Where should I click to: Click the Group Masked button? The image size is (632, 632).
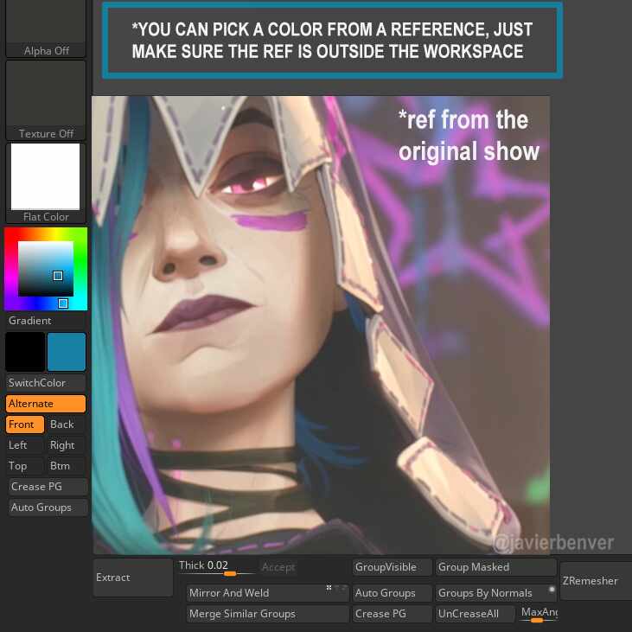coord(495,567)
